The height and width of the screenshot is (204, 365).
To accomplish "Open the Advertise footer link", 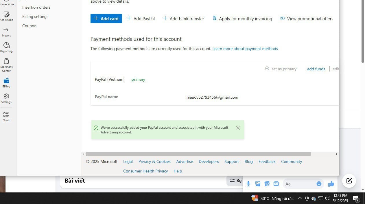I will [x=185, y=161].
